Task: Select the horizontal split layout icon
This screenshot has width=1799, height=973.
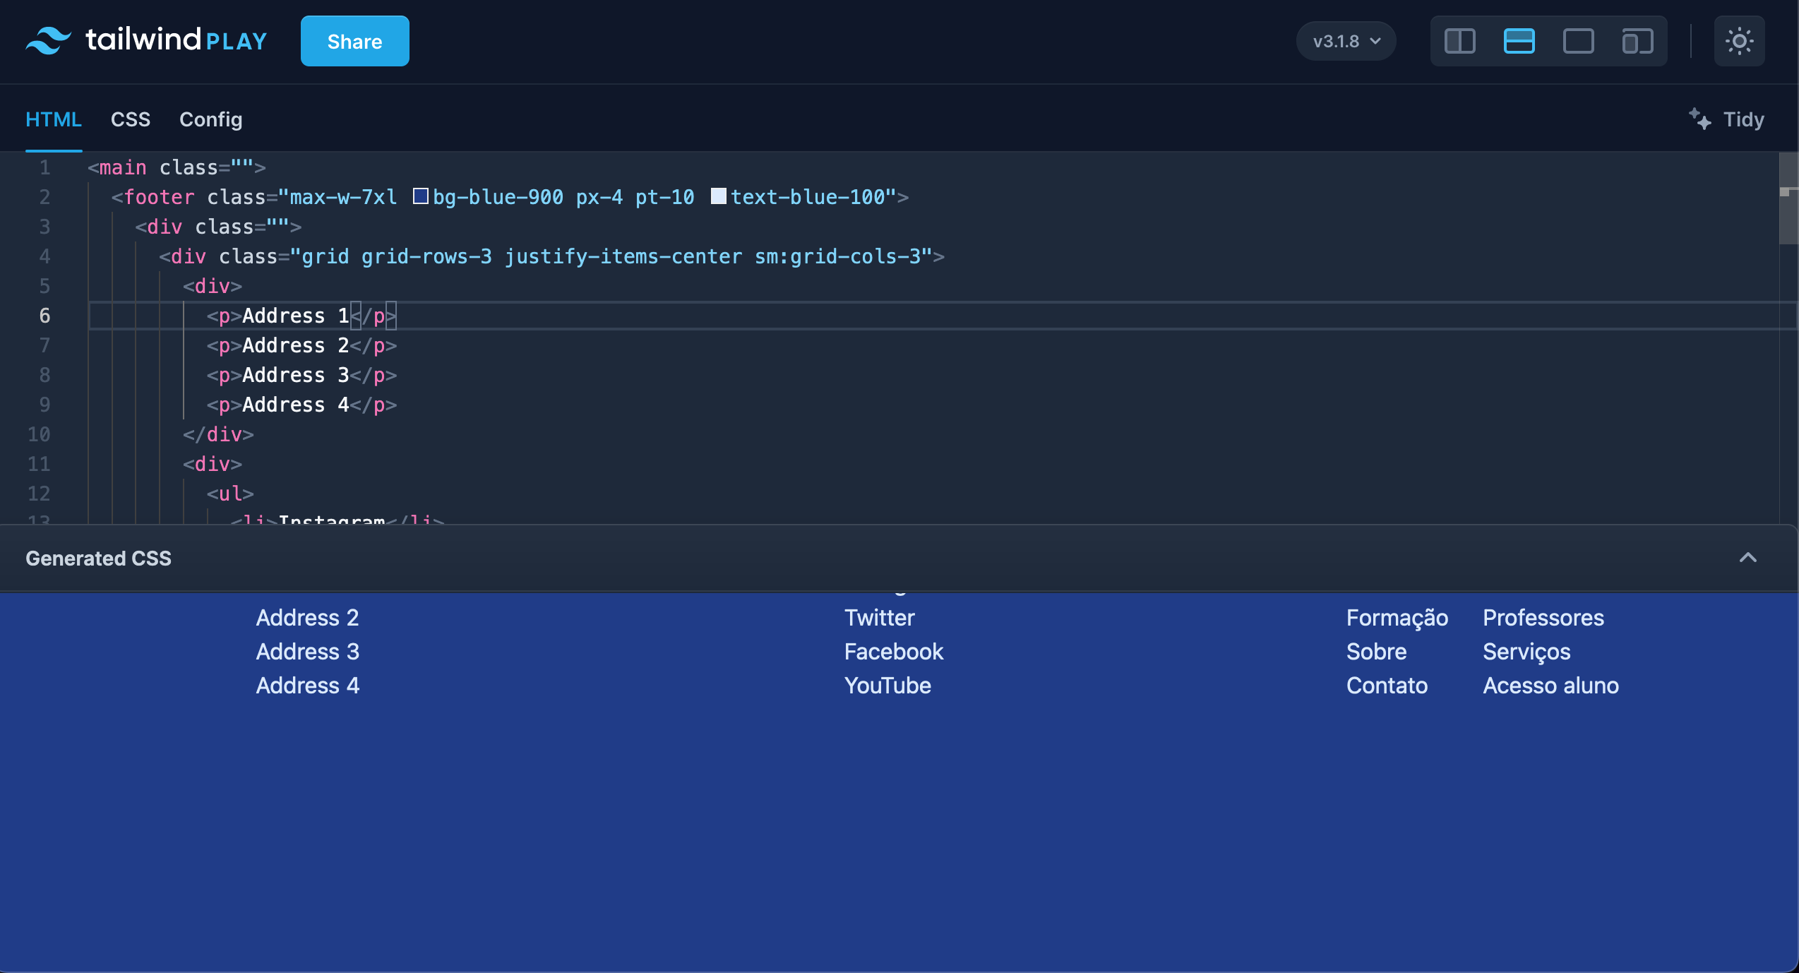Action: click(1519, 41)
